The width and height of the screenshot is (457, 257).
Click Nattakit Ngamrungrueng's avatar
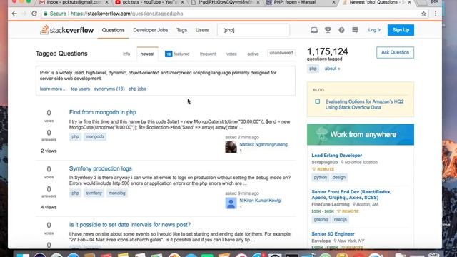[231, 147]
